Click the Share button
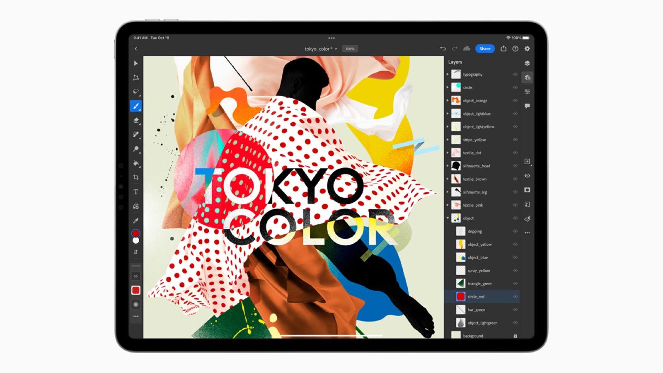This screenshot has width=663, height=373. [x=485, y=48]
